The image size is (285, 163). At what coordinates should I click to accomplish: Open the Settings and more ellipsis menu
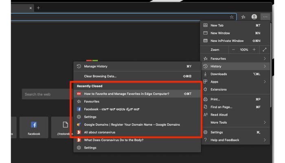(265, 17)
